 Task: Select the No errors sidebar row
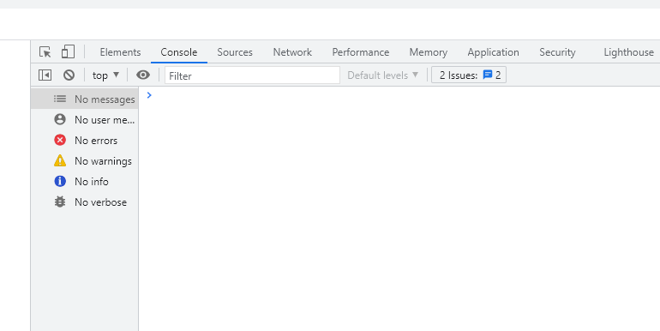(84, 140)
